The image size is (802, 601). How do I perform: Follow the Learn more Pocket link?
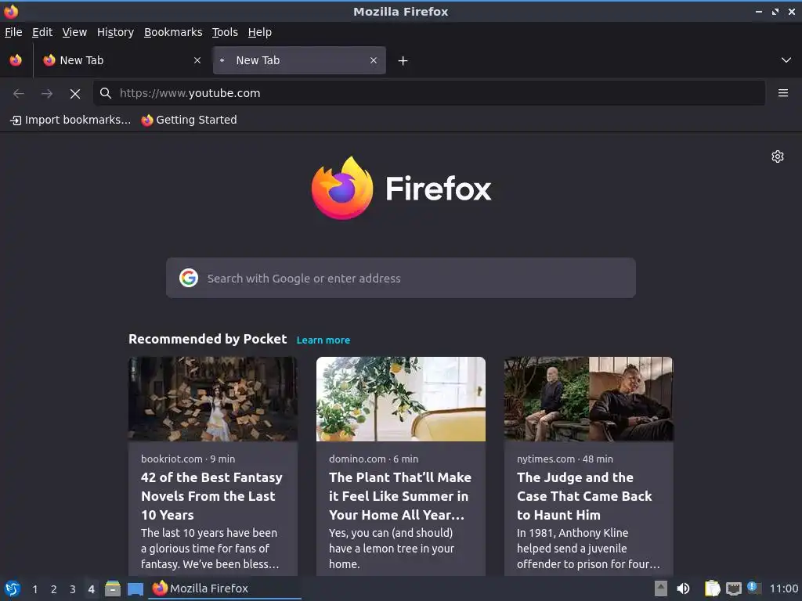click(323, 340)
